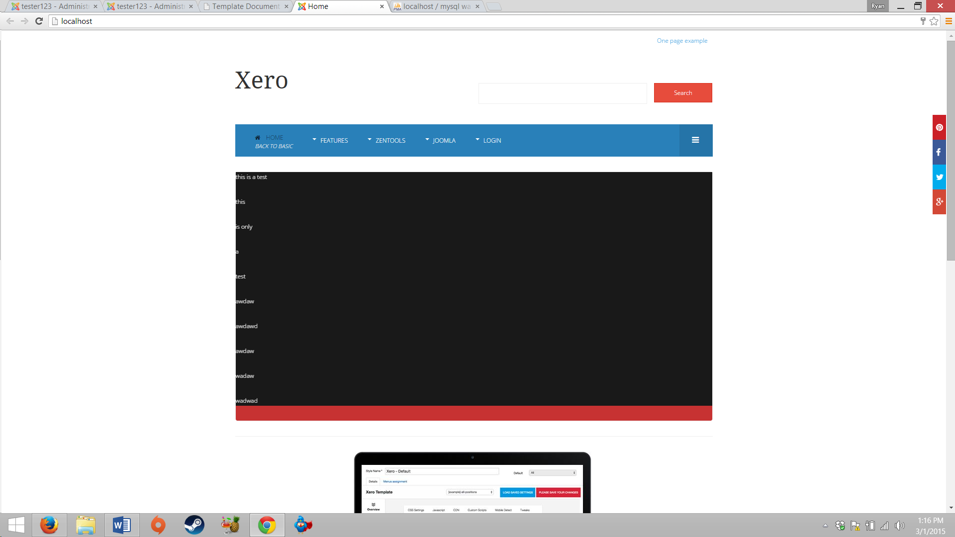The image size is (955, 537).
Task: Click the Twitter share icon
Action: coord(939,177)
